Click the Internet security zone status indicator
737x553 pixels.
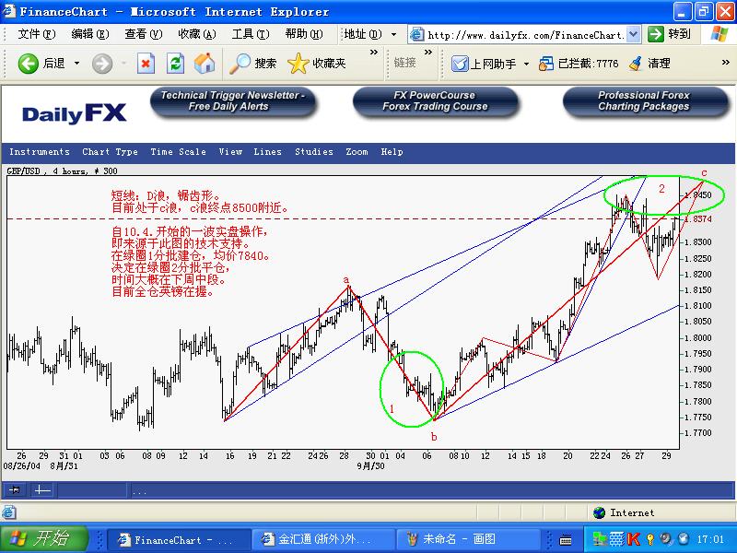coord(624,512)
